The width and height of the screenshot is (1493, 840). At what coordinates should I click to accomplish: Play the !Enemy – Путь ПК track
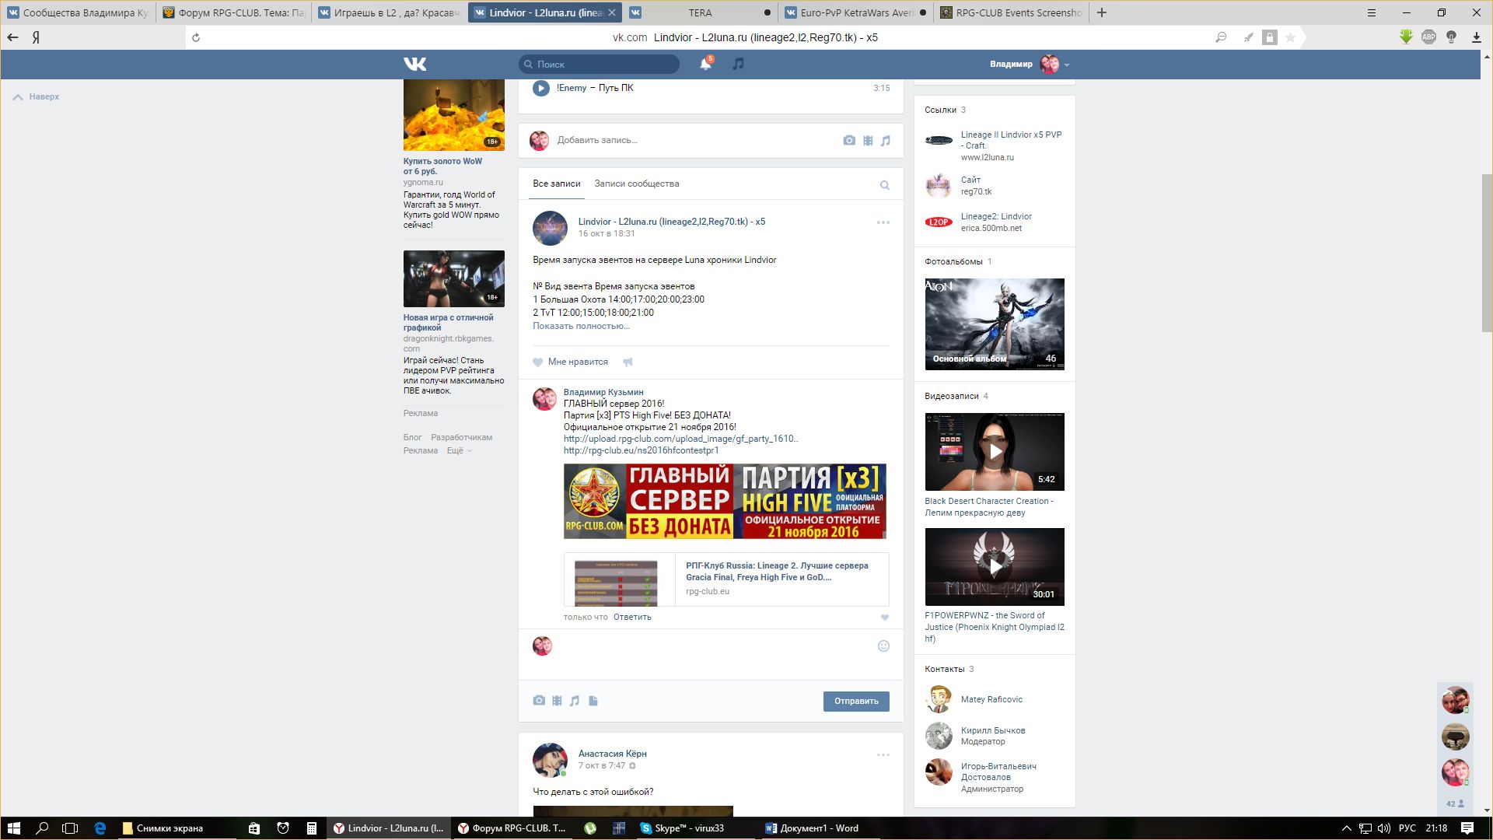[540, 88]
